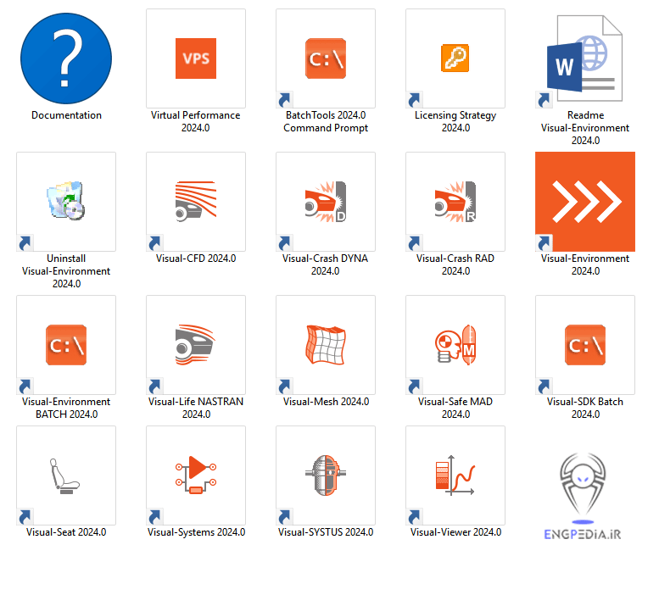Open Visual-SDK Batch 2024.0 icon
This screenshot has width=659, height=595.
click(x=585, y=345)
